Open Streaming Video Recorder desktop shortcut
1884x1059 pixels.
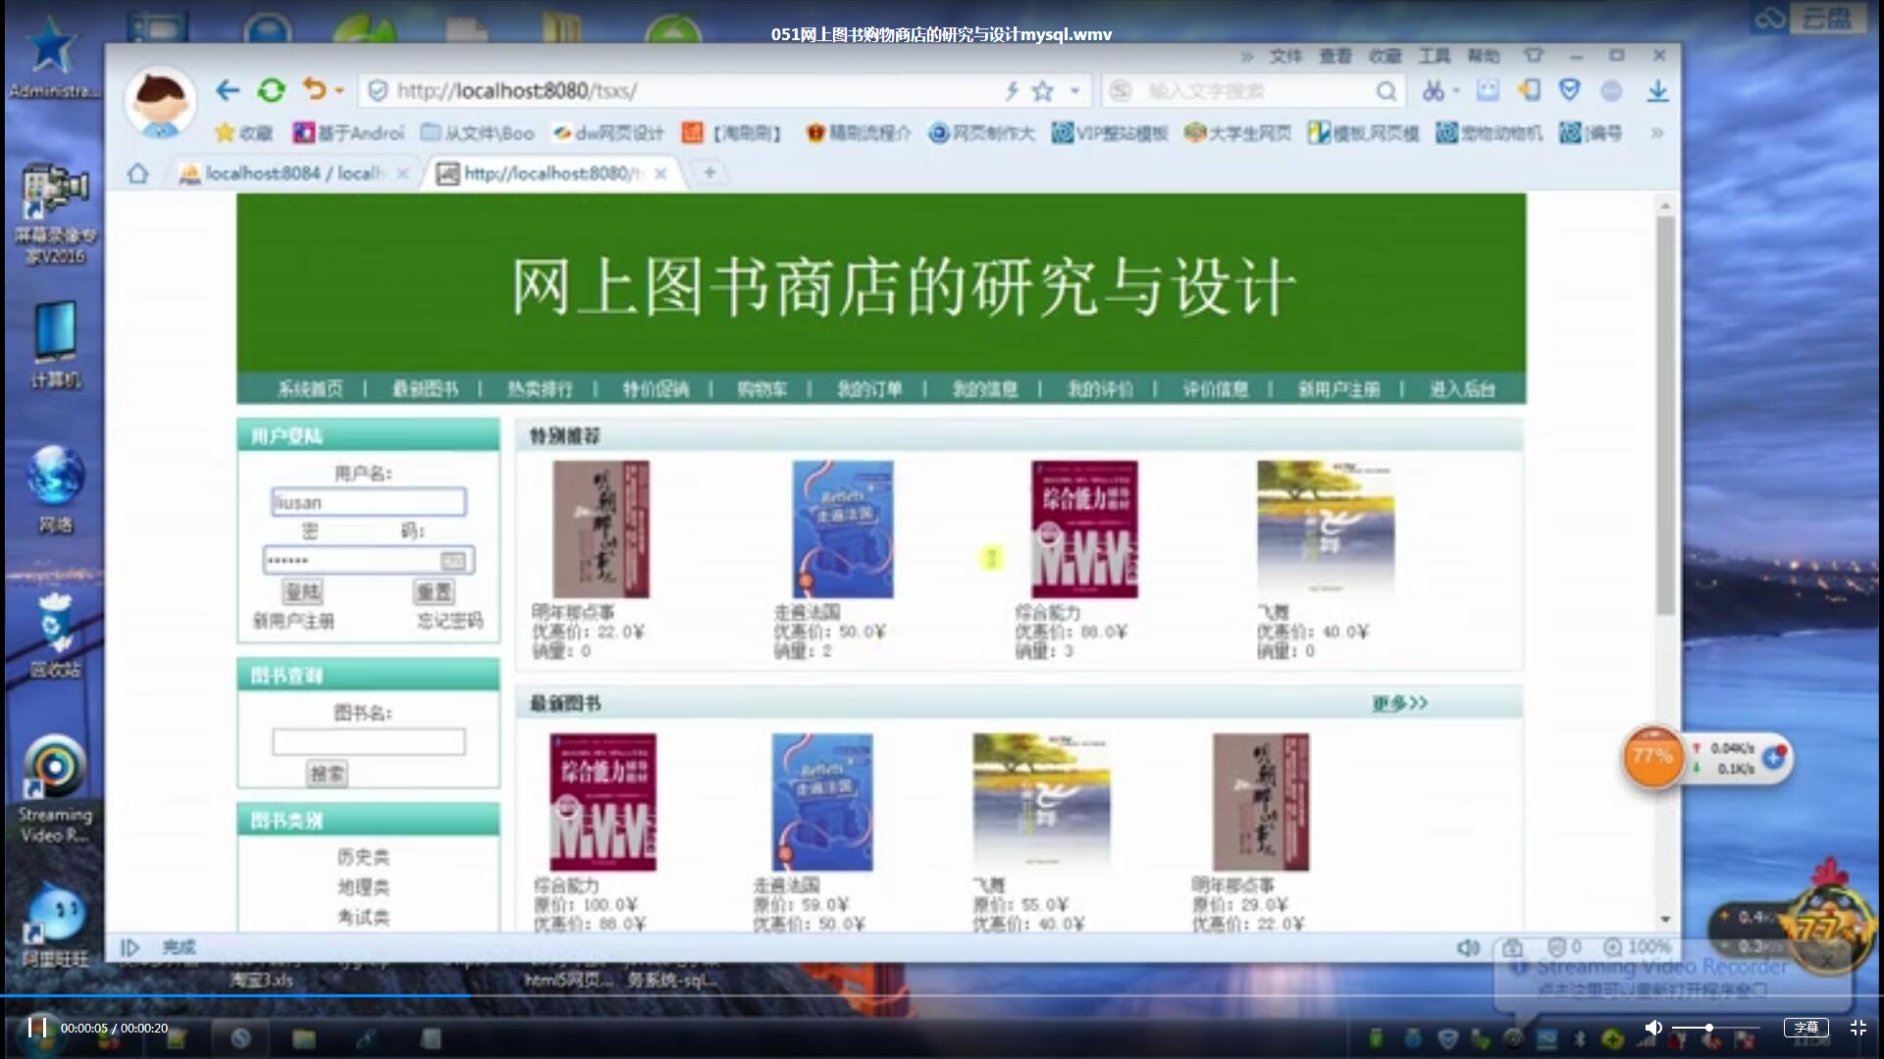coord(55,789)
